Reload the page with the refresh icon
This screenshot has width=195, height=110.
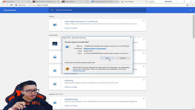[11, 5]
